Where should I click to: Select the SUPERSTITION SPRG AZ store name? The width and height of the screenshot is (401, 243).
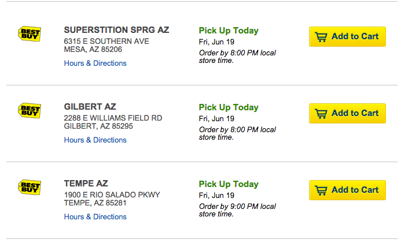[116, 30]
